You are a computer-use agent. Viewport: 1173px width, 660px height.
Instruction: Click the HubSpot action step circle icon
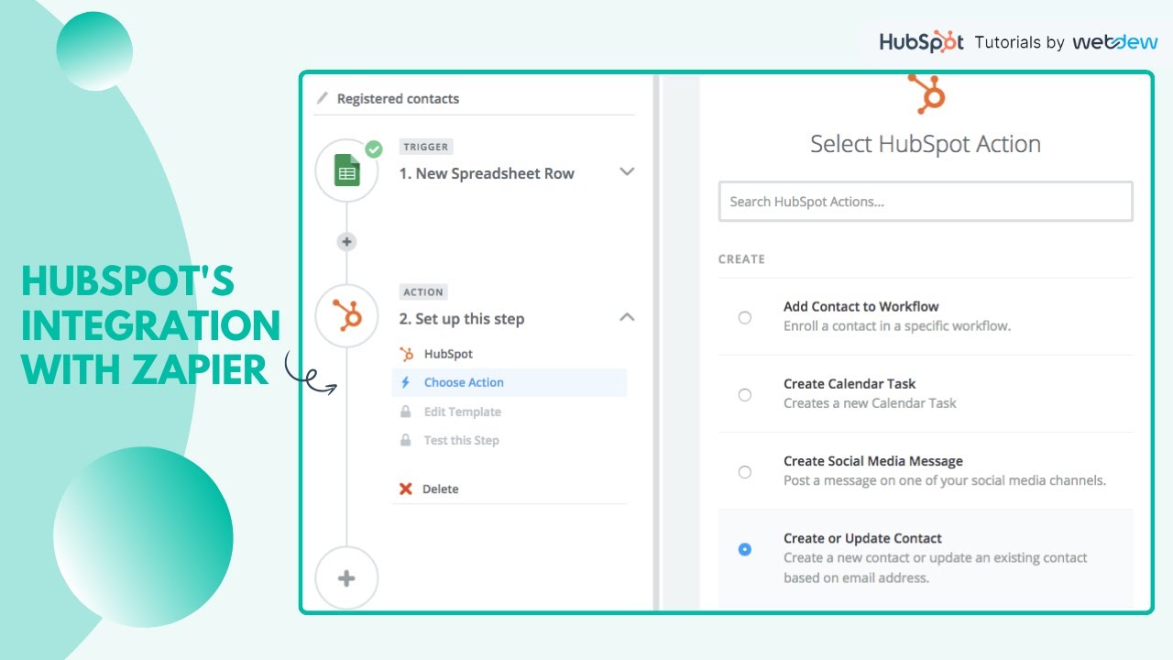[346, 316]
